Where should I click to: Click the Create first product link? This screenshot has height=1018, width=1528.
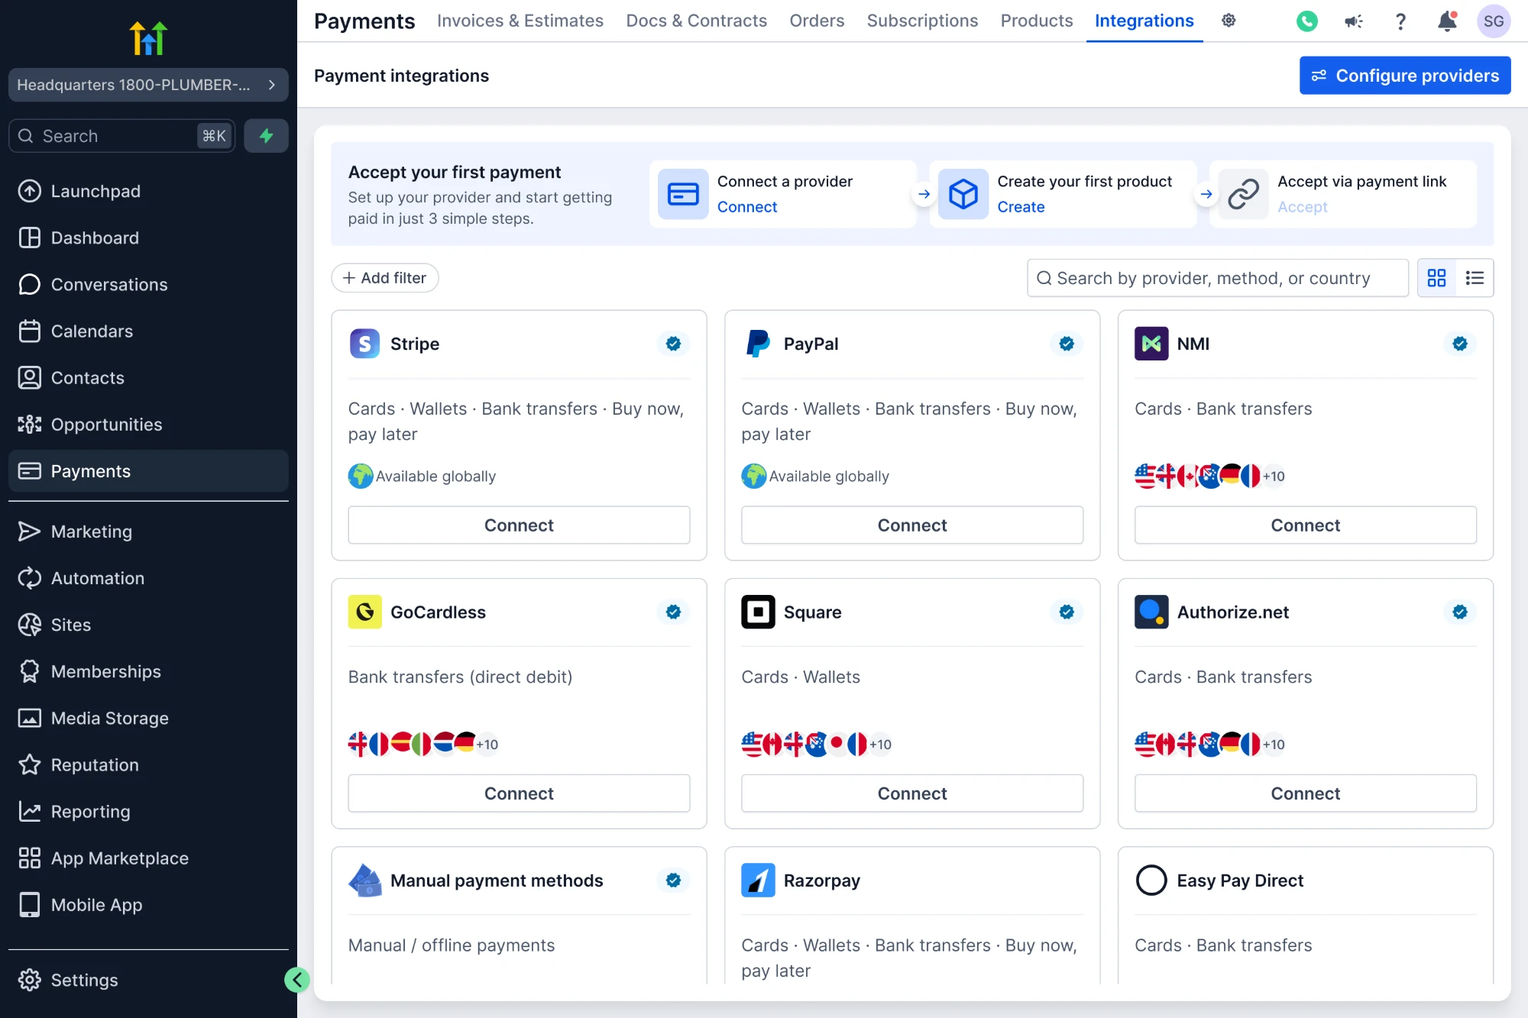click(x=1021, y=207)
